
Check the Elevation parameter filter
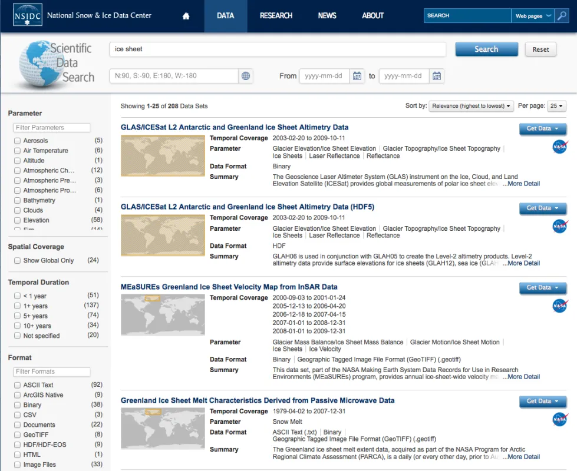click(x=18, y=220)
